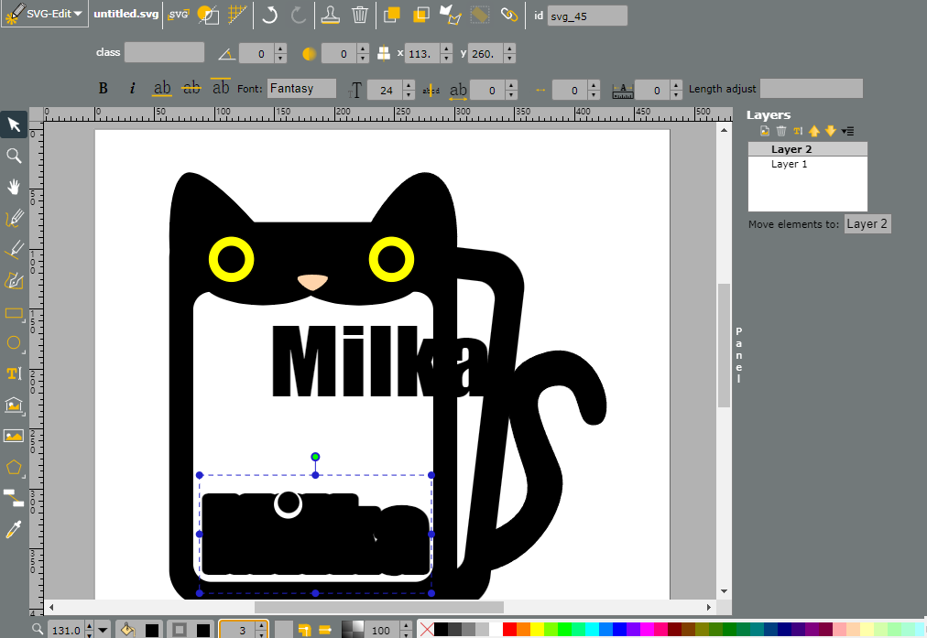Toggle bold text formatting

pos(103,89)
